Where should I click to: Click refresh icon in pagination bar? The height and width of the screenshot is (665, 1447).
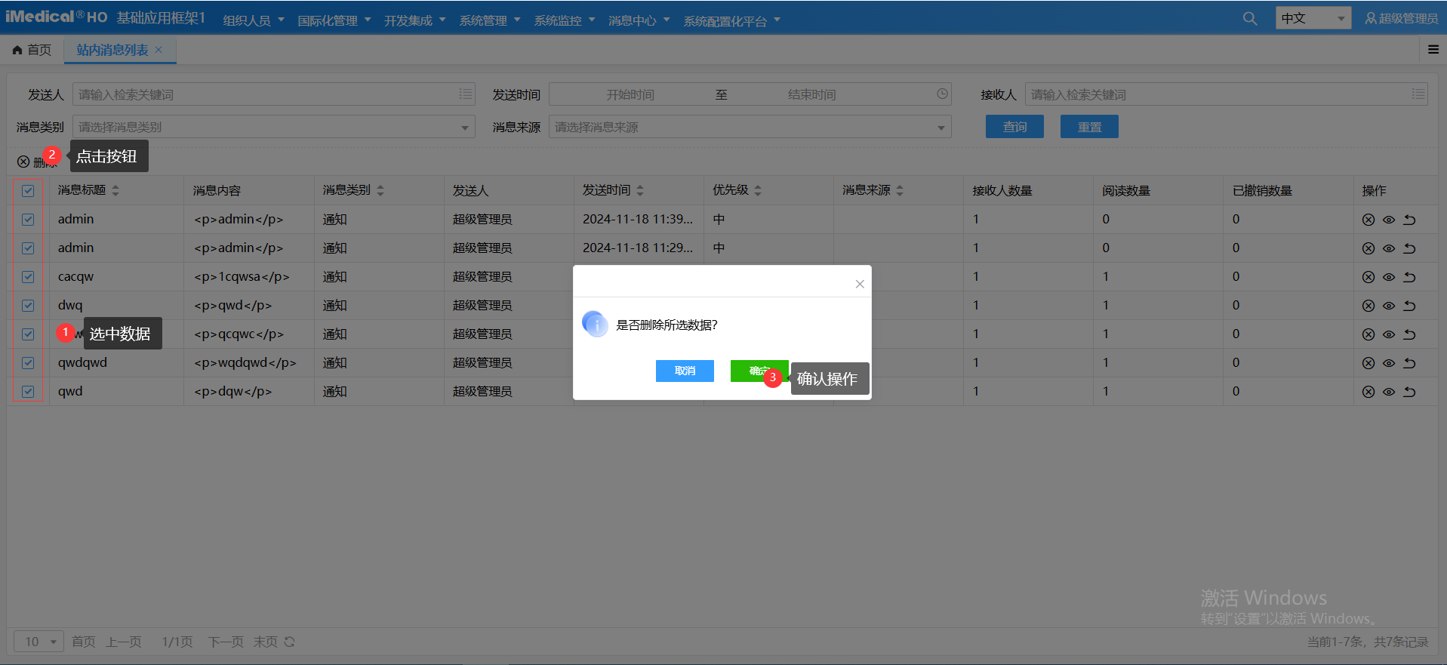[x=289, y=642]
